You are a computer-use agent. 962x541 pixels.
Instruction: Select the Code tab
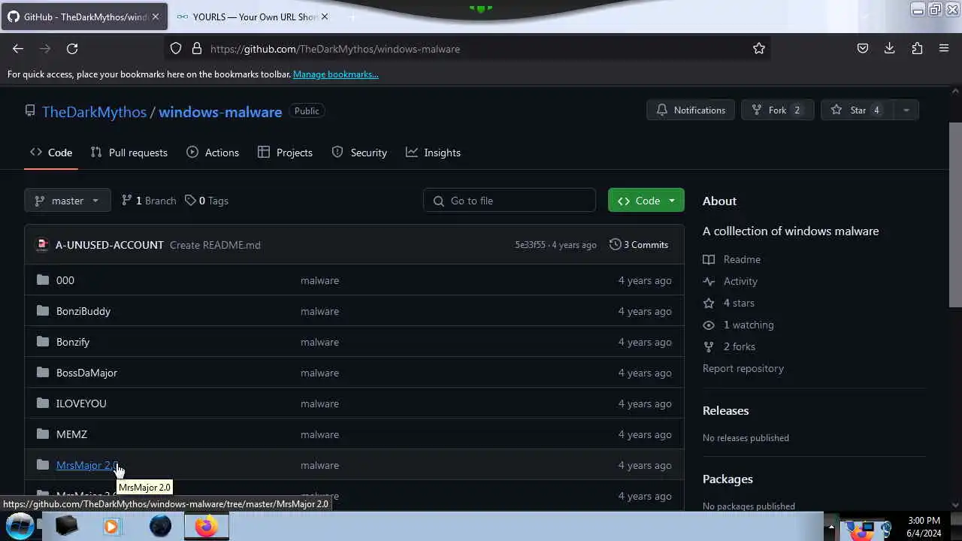pos(51,153)
